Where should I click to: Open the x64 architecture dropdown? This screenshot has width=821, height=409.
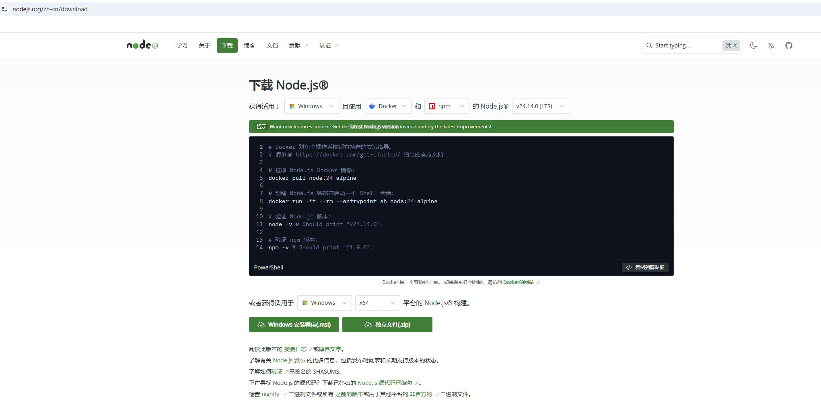[x=377, y=303]
